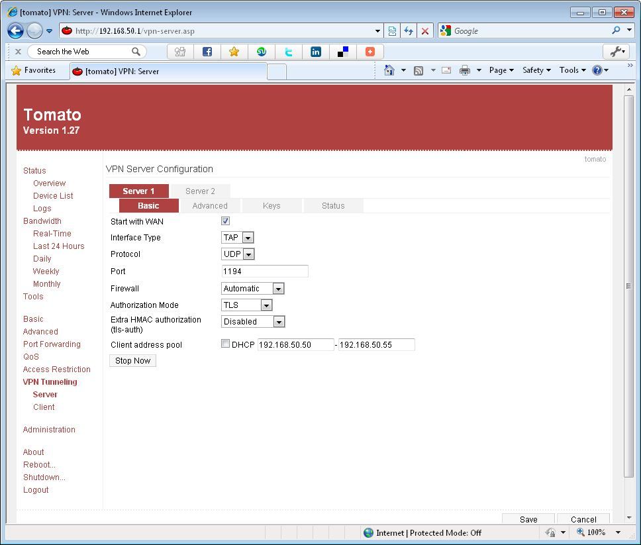This screenshot has height=545, width=641.
Task: Click the Home icon in command bar
Action: [x=389, y=70]
